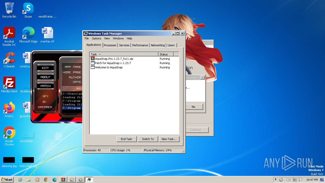The height and width of the screenshot is (183, 325).
Task: Select AquaSnap.Pro.1.23.7_full.zip task
Action: 134,59
